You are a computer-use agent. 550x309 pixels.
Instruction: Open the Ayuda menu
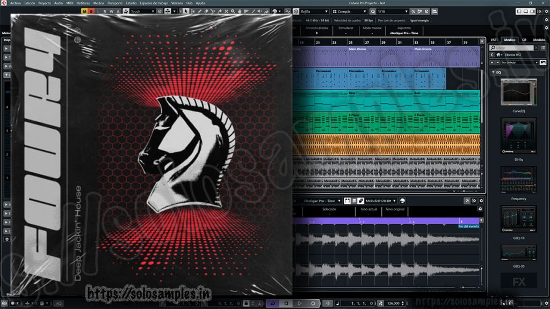point(200,3)
